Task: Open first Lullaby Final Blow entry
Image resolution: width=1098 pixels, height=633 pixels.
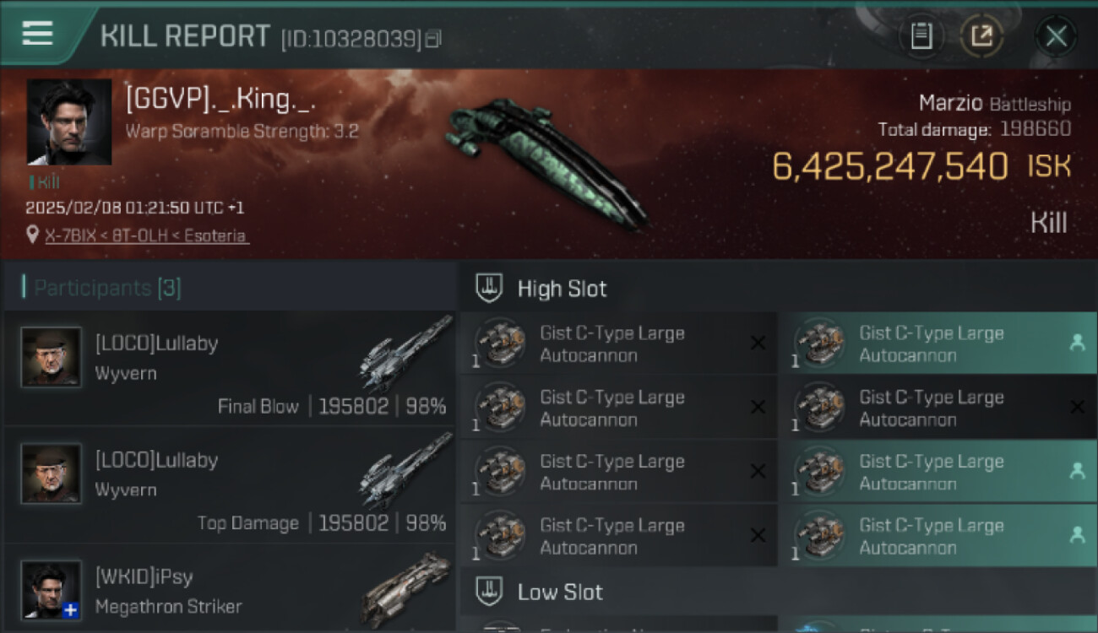Action: [x=229, y=367]
